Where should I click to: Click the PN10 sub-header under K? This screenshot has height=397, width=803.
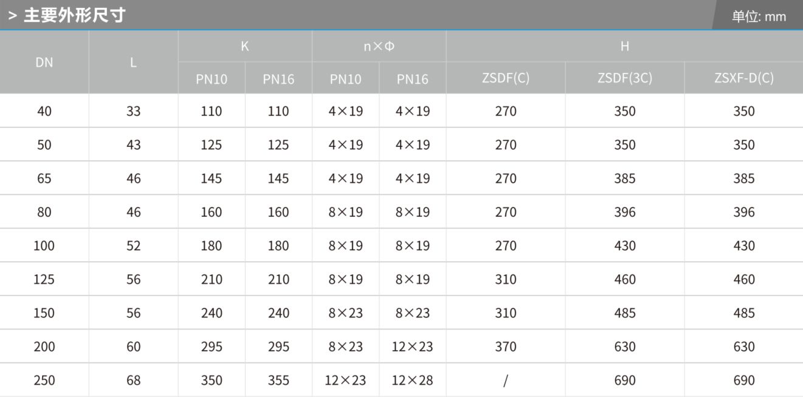tap(212, 79)
